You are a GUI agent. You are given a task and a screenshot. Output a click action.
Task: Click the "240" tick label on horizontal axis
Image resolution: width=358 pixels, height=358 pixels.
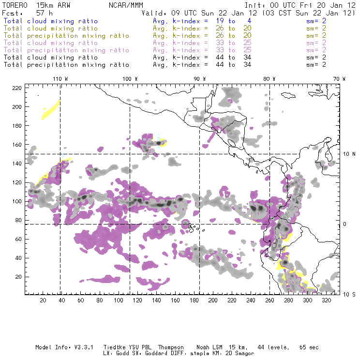point(251,300)
